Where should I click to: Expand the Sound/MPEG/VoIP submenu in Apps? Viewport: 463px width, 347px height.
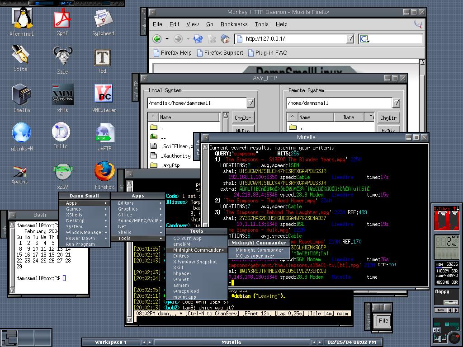click(138, 220)
